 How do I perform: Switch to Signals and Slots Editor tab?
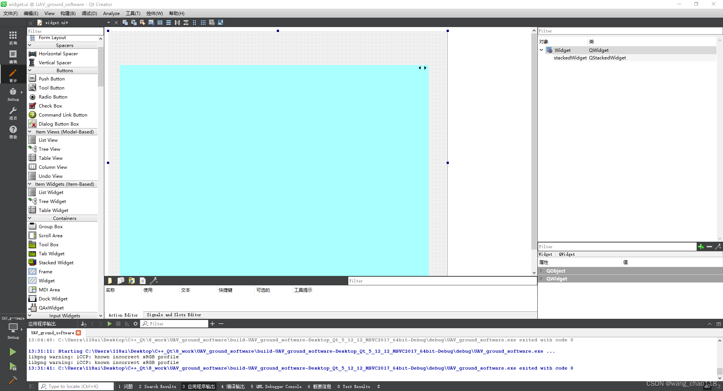174,315
